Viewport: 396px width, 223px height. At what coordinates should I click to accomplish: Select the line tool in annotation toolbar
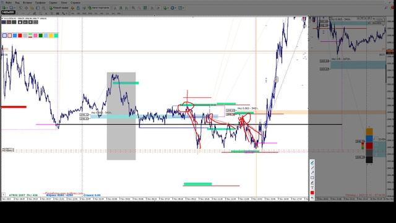point(312,168)
